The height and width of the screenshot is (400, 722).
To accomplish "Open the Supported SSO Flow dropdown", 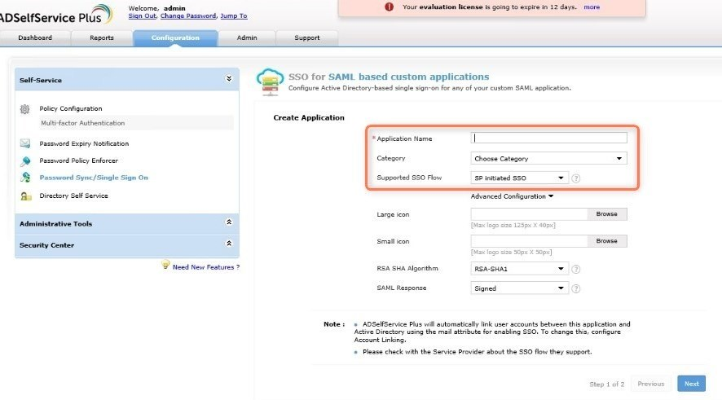I will tap(519, 178).
